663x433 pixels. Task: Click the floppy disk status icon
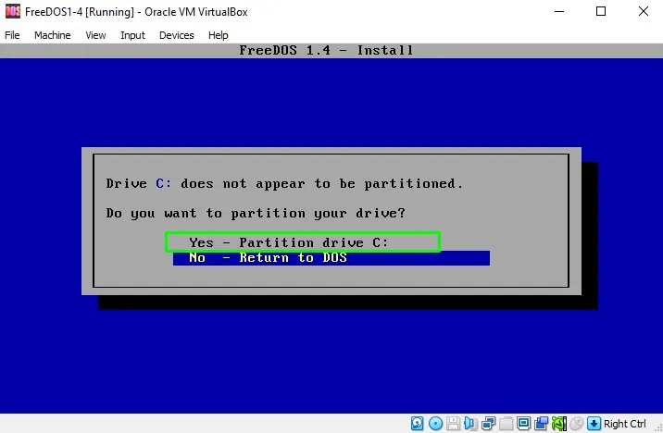453,423
